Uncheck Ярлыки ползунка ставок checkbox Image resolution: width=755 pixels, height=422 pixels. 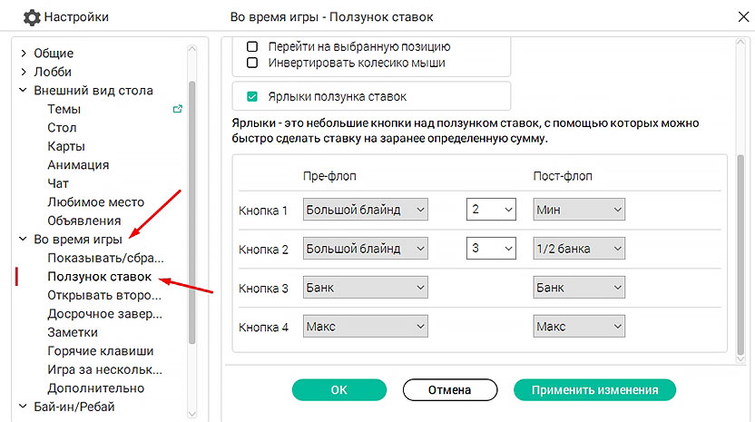[x=252, y=97]
